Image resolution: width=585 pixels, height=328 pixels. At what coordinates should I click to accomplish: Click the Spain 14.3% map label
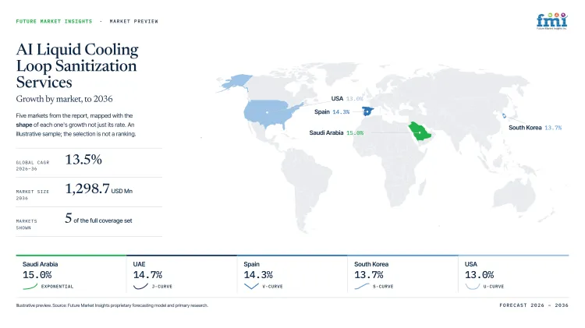[331, 112]
